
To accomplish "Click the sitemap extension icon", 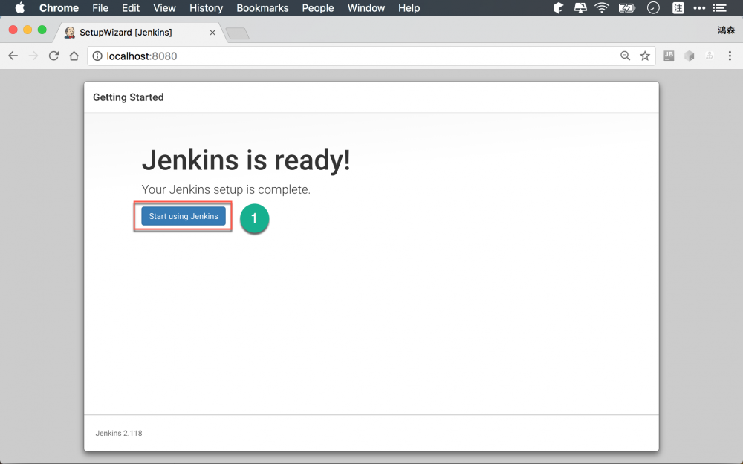I will 710,56.
